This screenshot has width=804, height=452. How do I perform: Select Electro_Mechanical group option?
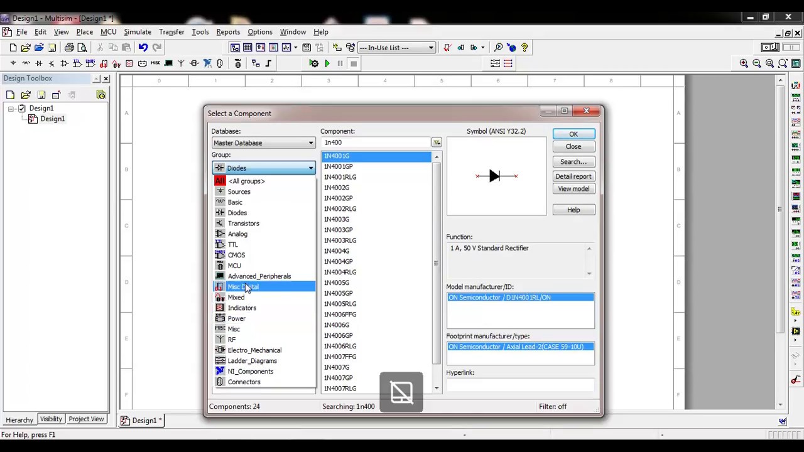(254, 350)
